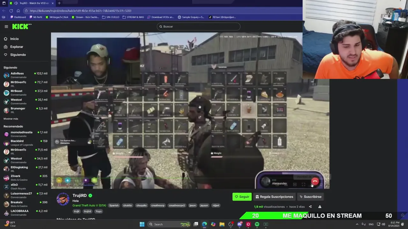
Task: Expand Mostrar más in followed list
Action: tap(11, 119)
